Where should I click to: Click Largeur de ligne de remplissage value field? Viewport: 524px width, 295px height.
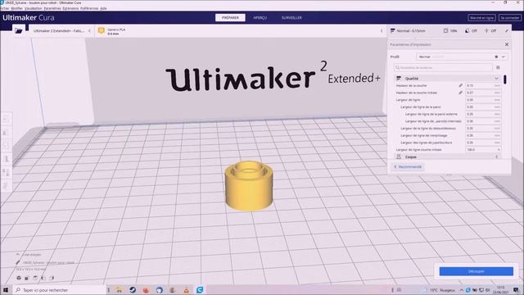(x=483, y=135)
